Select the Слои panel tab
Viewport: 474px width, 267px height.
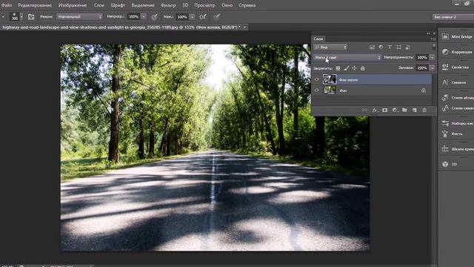[x=318, y=39]
